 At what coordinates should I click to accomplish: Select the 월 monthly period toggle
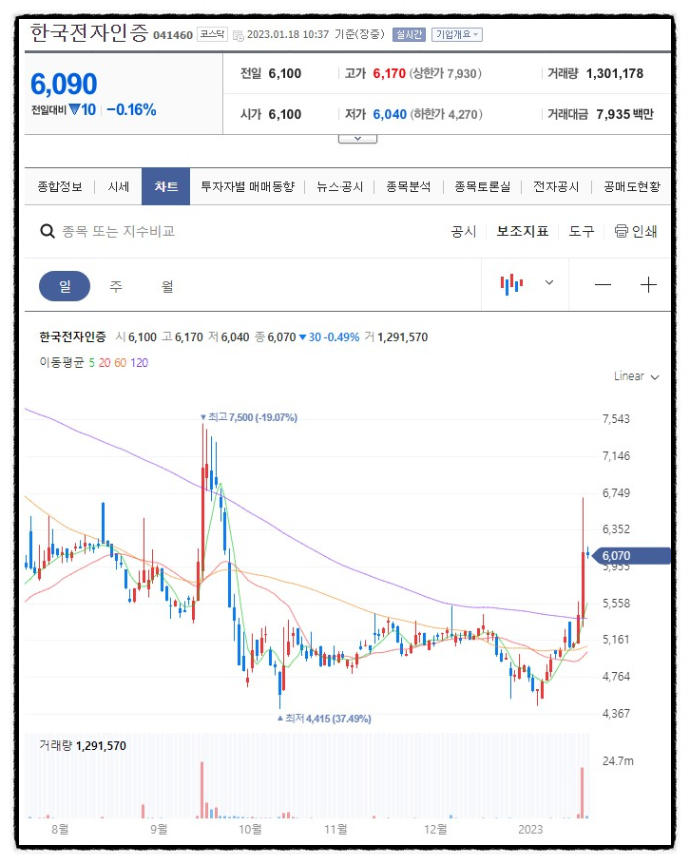pyautogui.click(x=167, y=286)
